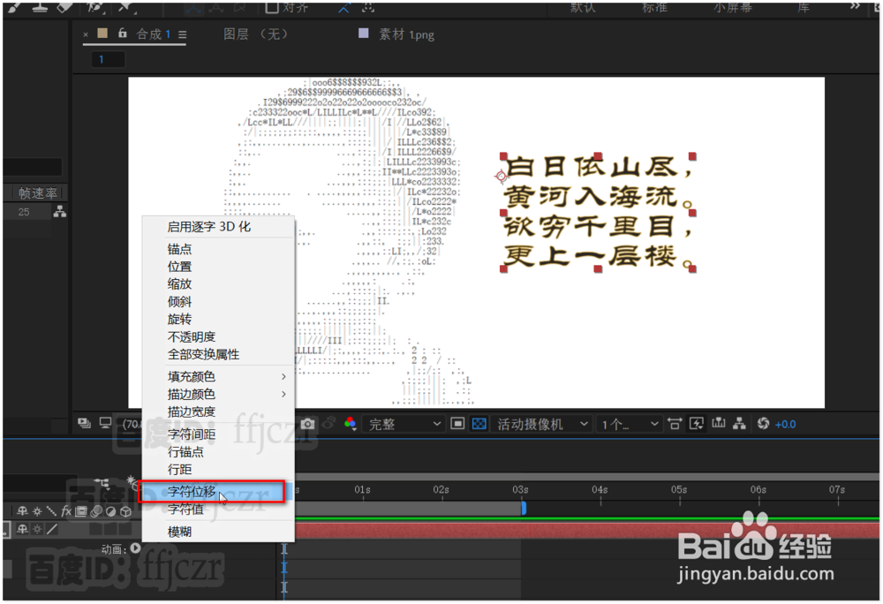883x604 pixels.
Task: Click the blue snapping option icon
Action: (x=343, y=8)
